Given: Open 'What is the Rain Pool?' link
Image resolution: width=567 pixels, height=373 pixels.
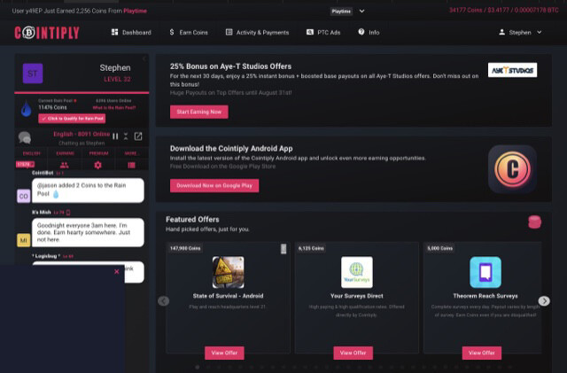Looking at the screenshot, I should [x=114, y=107].
